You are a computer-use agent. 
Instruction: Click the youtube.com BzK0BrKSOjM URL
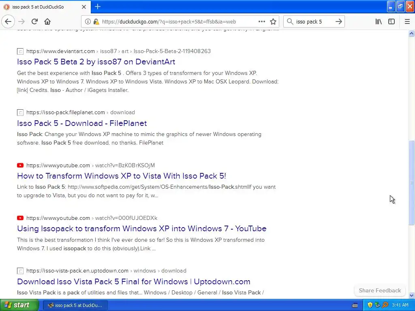90,165
